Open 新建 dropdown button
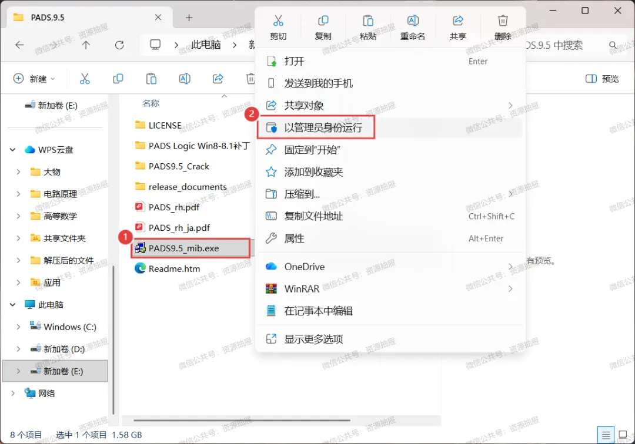The height and width of the screenshot is (444, 635). pyautogui.click(x=35, y=79)
